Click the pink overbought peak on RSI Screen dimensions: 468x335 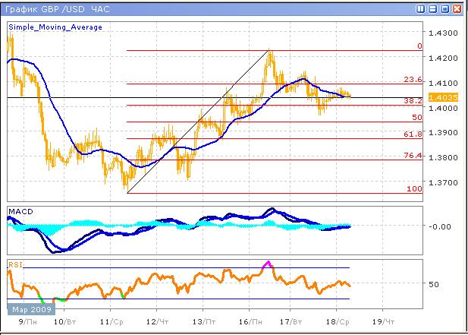click(x=267, y=264)
